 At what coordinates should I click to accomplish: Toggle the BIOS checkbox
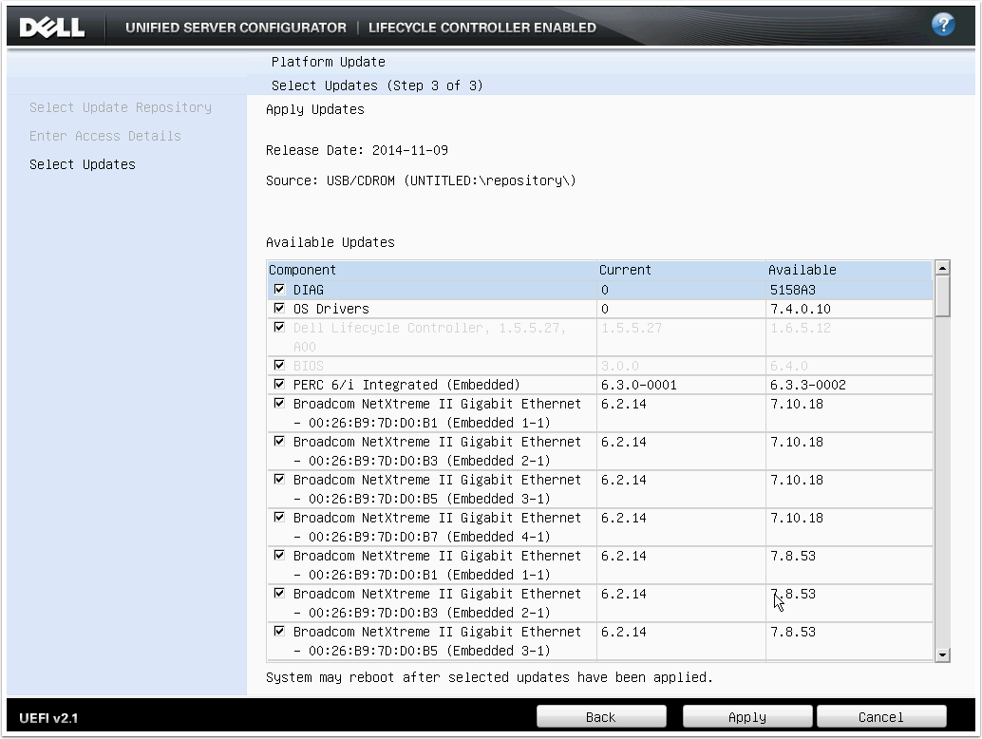(279, 365)
